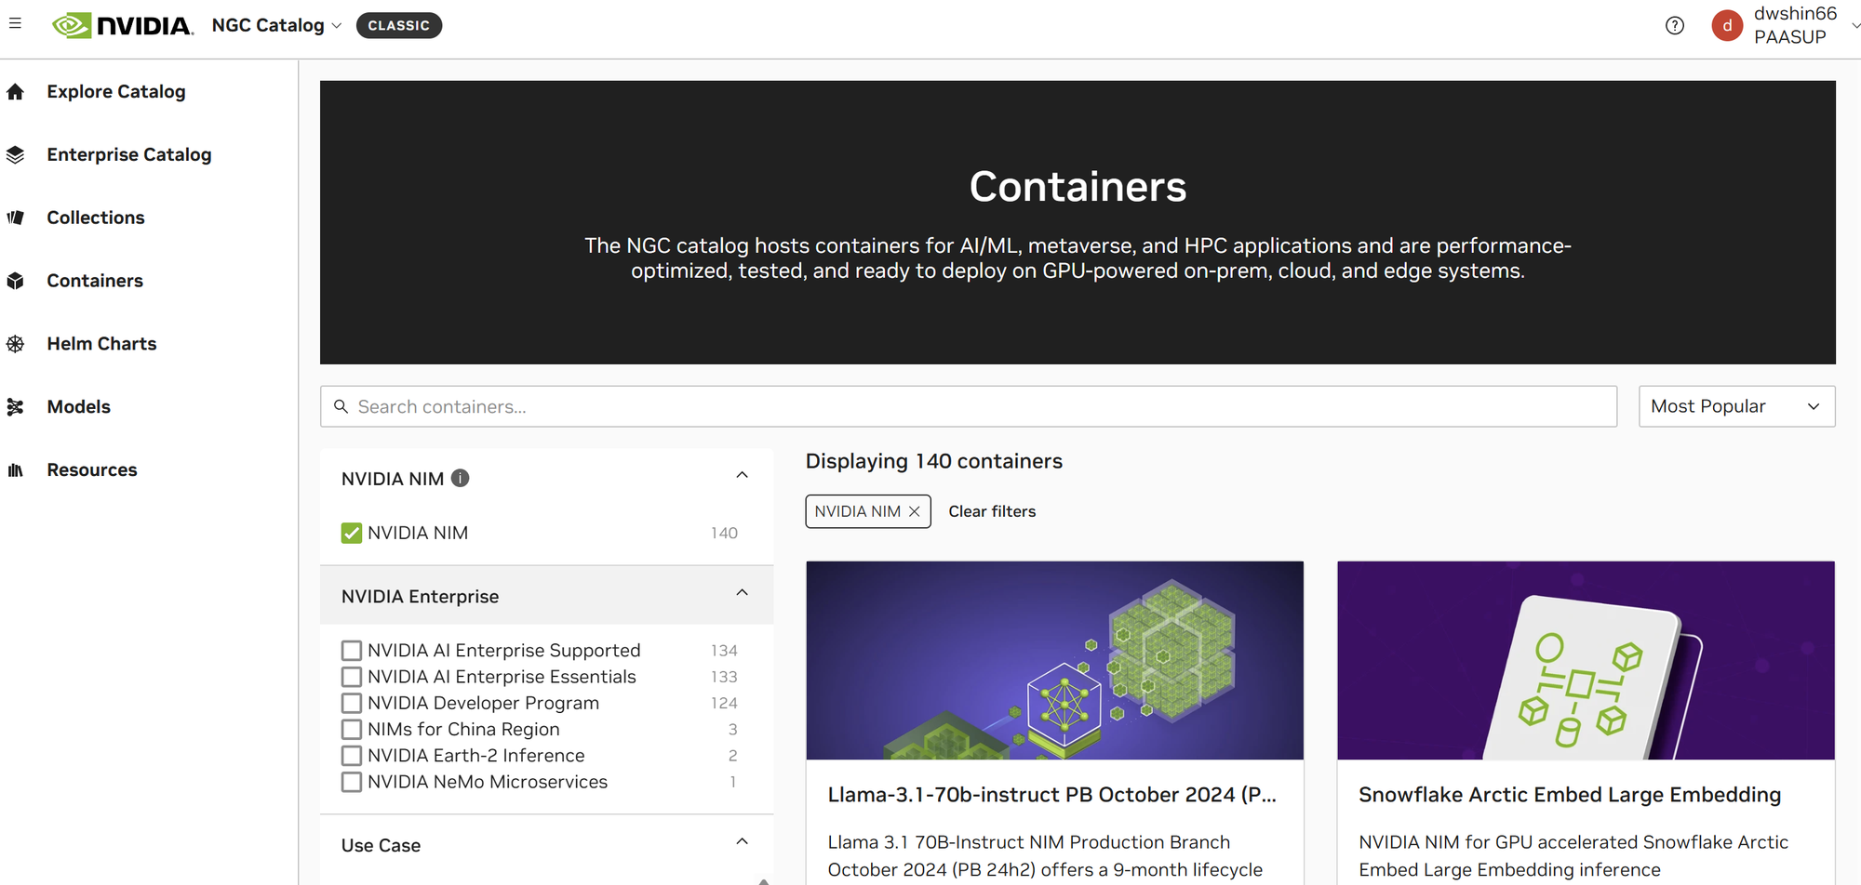Collapse the NVIDIA NIM filter section
This screenshot has width=1861, height=885.
pos(742,475)
